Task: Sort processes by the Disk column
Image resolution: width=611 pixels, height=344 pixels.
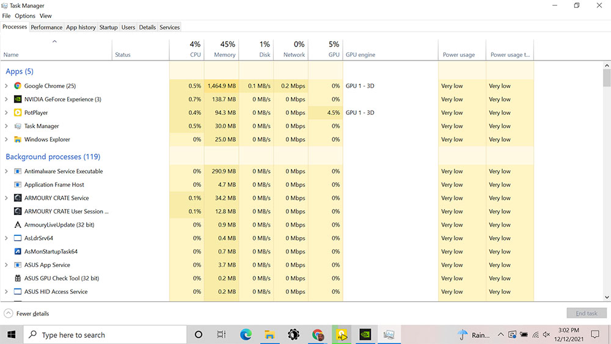Action: coord(256,49)
